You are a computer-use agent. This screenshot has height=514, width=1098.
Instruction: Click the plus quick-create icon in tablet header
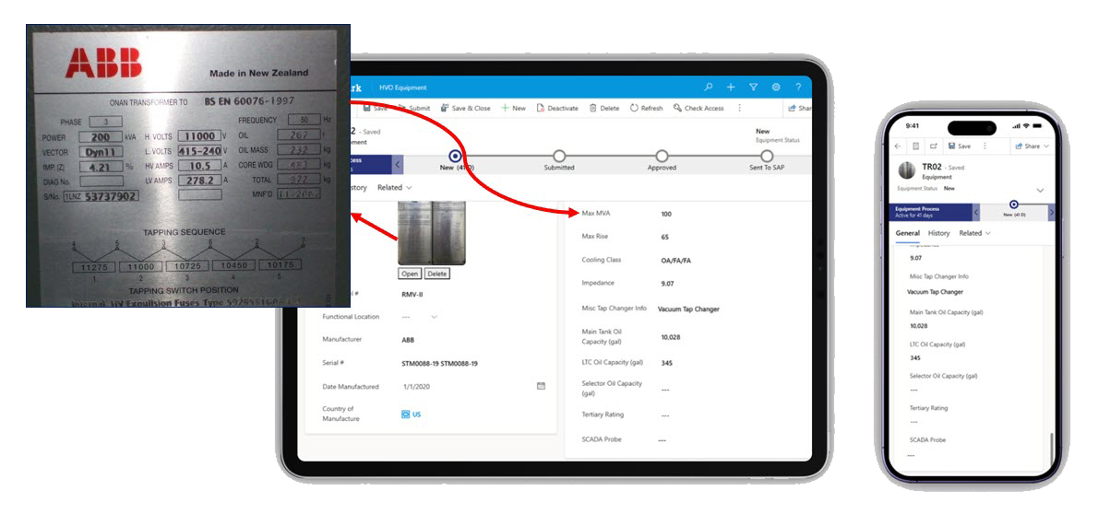[731, 88]
